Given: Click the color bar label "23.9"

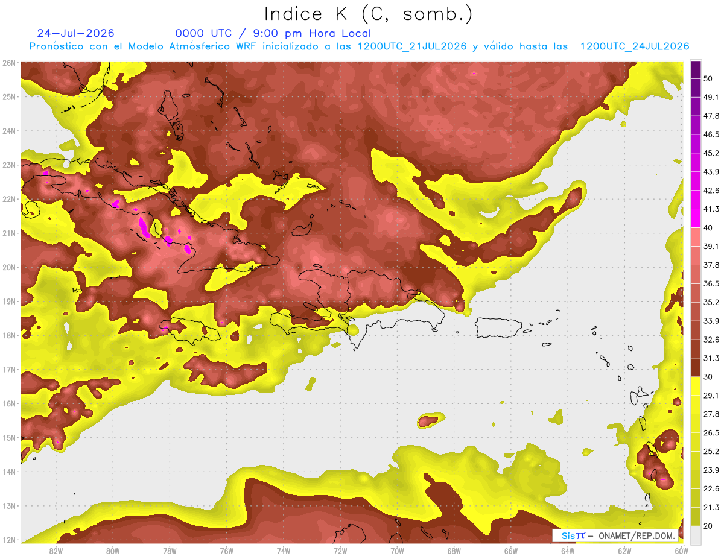Looking at the screenshot, I should 711,470.
